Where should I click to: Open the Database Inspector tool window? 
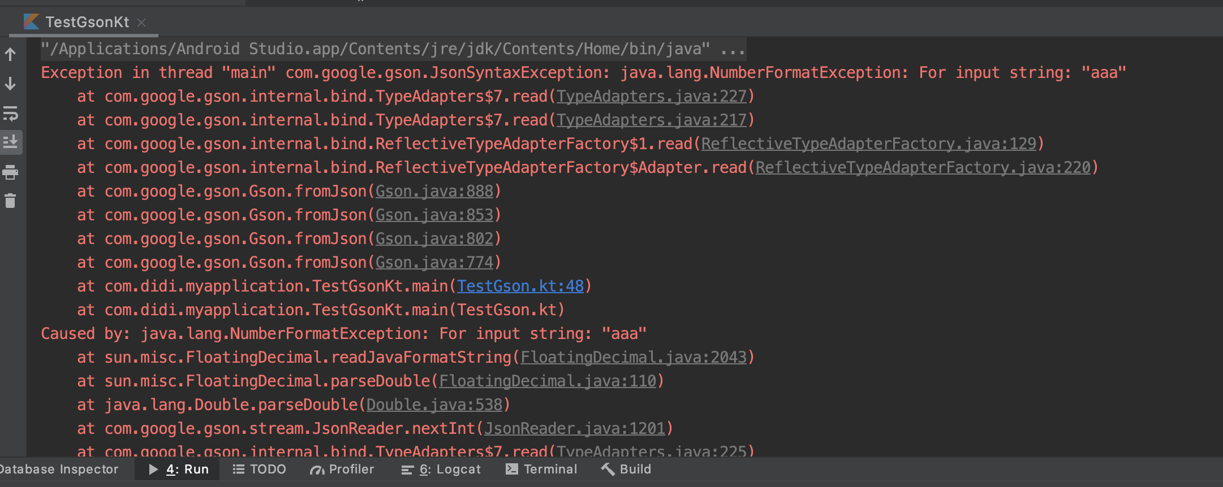(58, 469)
